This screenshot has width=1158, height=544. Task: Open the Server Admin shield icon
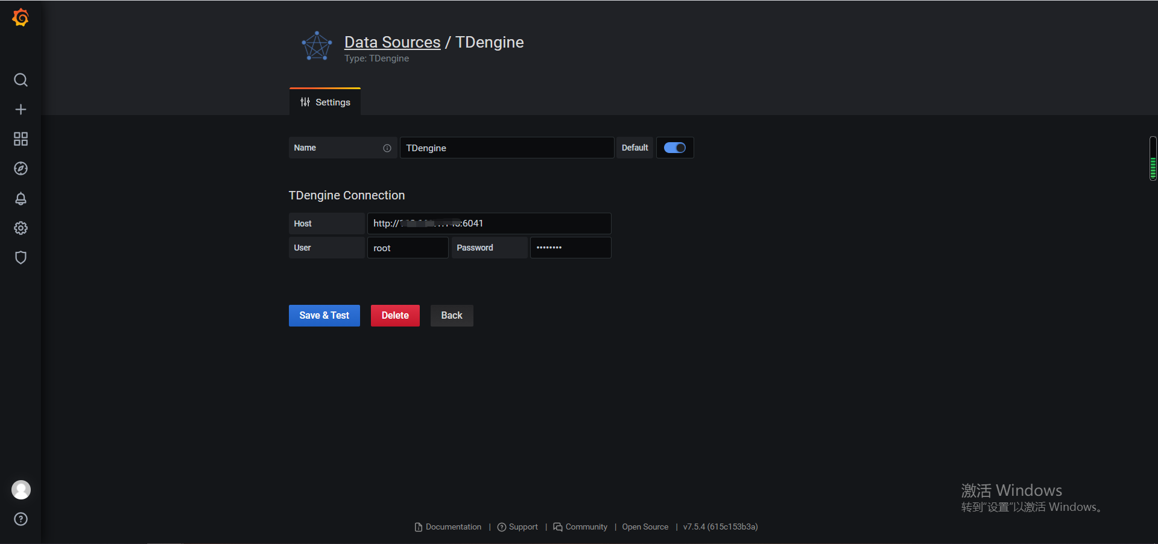tap(21, 257)
